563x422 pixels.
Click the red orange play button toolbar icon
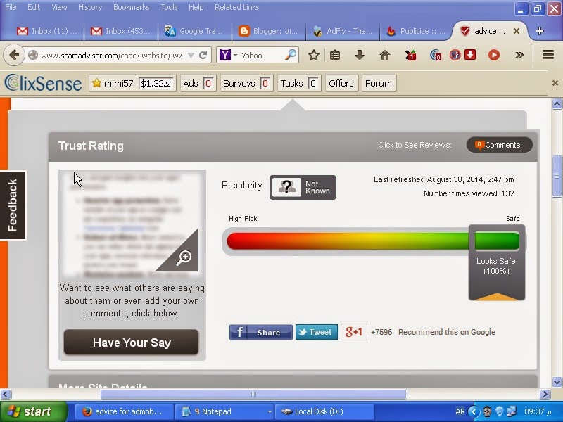point(494,55)
